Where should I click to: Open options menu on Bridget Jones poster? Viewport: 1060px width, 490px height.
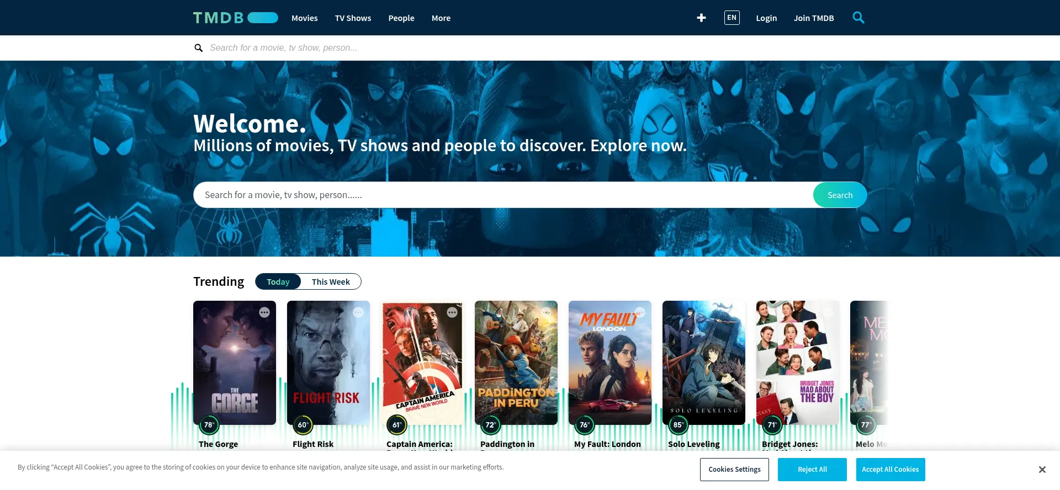(x=828, y=312)
